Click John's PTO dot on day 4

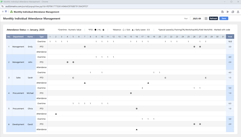[68, 62]
